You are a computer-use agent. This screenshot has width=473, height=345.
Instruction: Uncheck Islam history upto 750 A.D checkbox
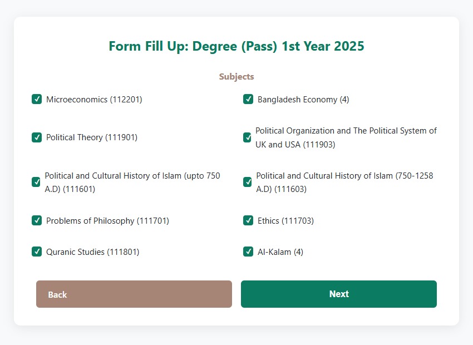click(x=36, y=182)
